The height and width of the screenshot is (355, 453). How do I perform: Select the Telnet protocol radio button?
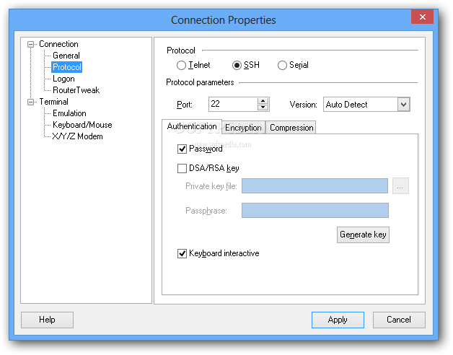coord(181,66)
